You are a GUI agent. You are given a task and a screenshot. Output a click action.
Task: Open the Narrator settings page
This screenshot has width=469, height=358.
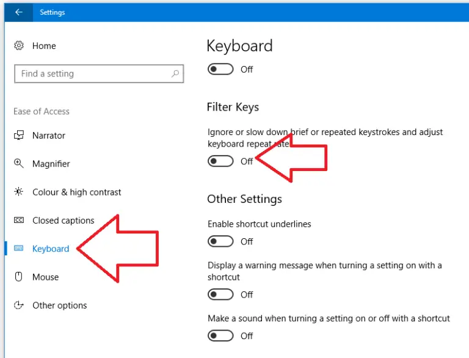click(49, 136)
